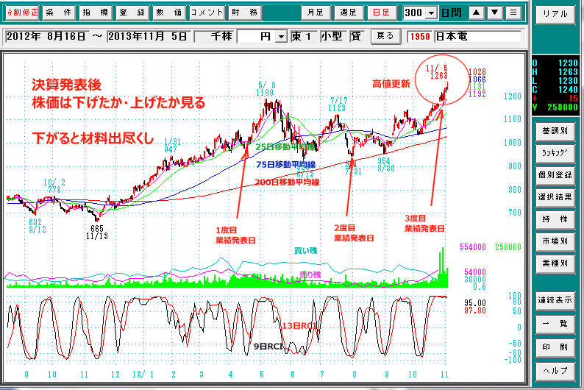The image size is (584, 390).
Task: Click the 個別登録 individual register button
Action: (x=555, y=175)
